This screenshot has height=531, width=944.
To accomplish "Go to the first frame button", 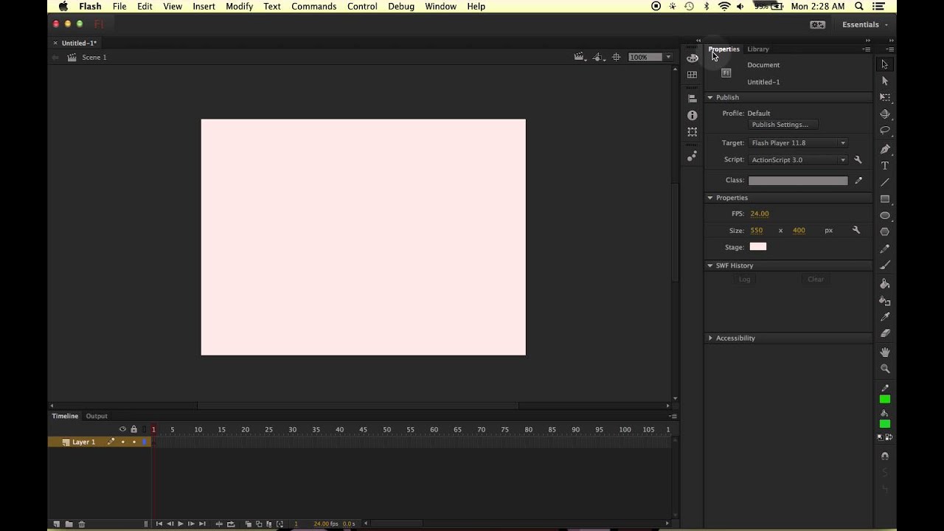I will [159, 524].
